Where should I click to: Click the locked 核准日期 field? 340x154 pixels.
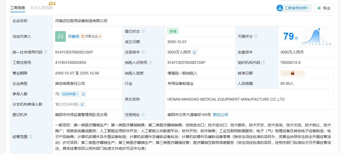click(x=292, y=73)
